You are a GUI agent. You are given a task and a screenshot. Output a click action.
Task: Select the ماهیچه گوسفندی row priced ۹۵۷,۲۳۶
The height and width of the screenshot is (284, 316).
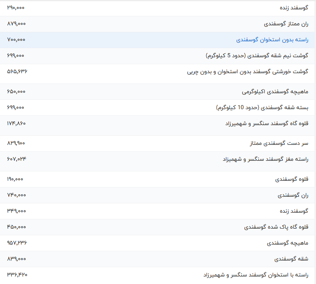(157, 243)
